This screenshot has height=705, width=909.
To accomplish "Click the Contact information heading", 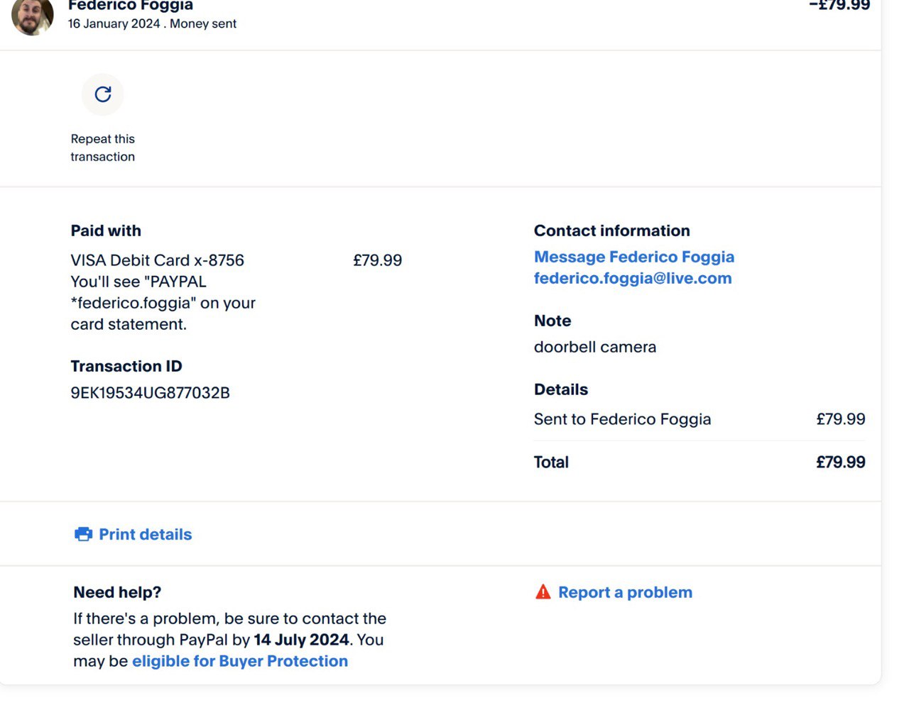I will point(611,231).
